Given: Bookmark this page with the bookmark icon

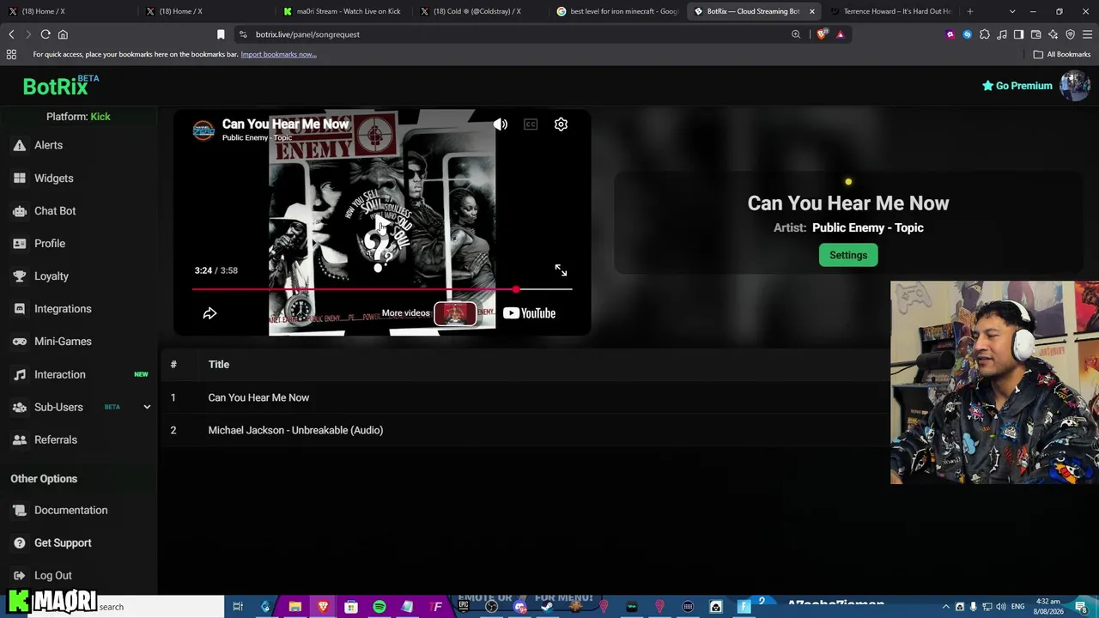Looking at the screenshot, I should (221, 34).
